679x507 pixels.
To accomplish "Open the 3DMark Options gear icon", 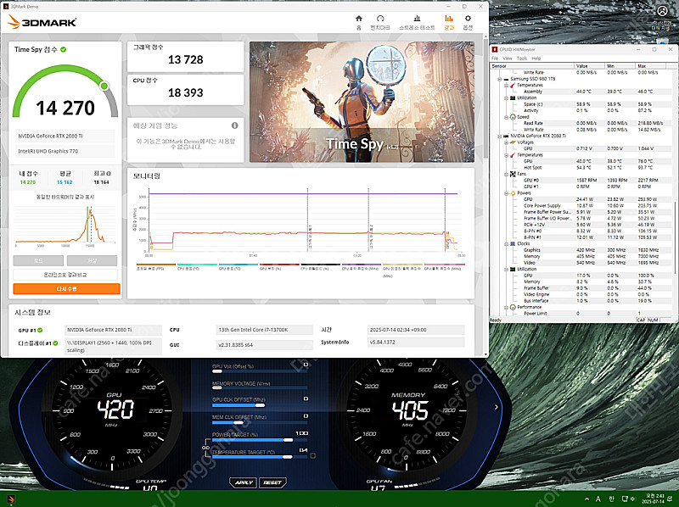I will pos(468,19).
